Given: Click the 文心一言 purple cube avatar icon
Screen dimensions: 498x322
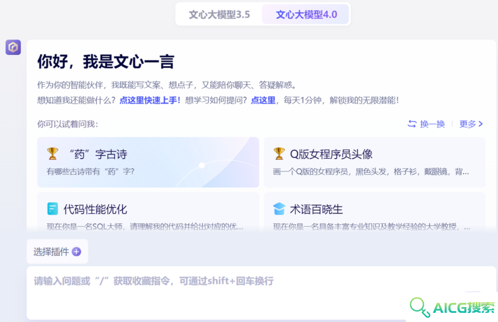Looking at the screenshot, I should point(13,48).
